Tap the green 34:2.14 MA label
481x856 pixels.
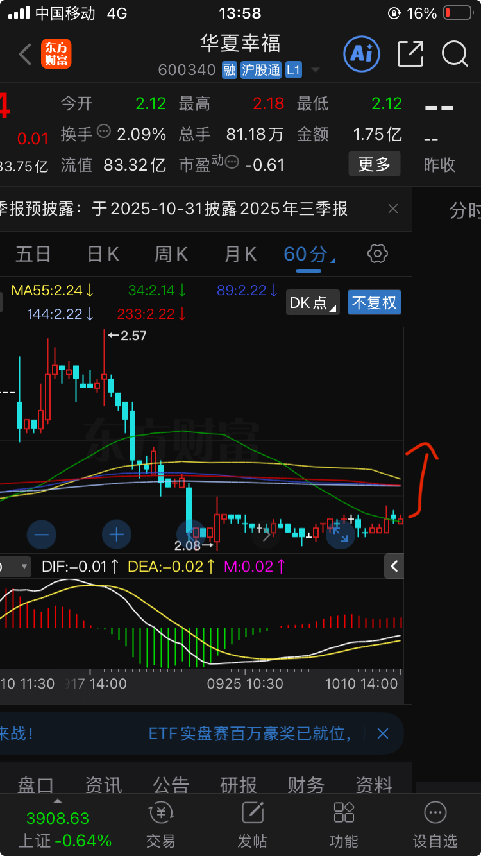point(157,290)
